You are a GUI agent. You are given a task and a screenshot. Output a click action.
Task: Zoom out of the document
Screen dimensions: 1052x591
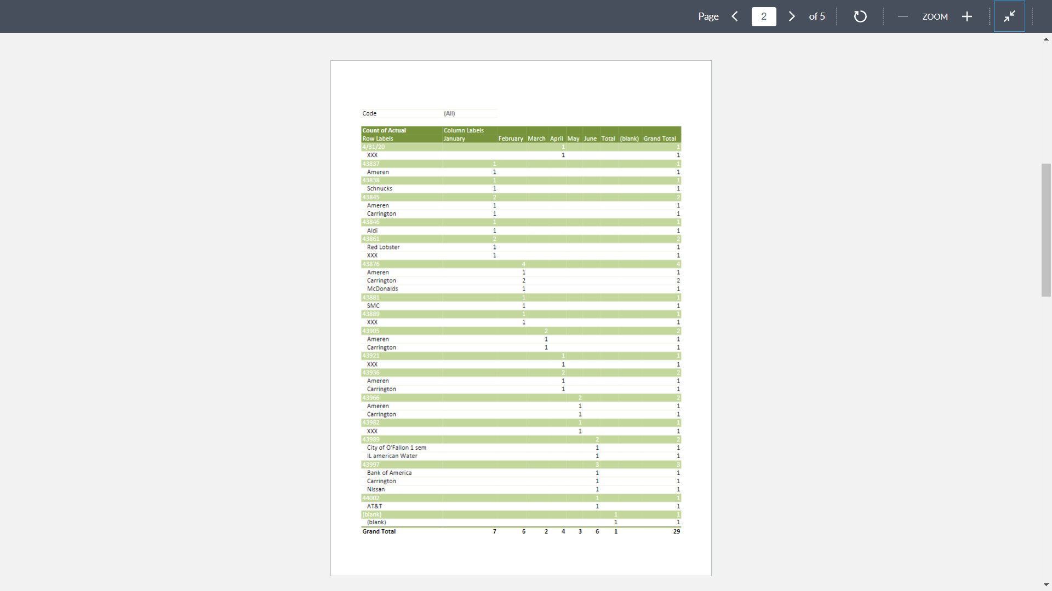[x=903, y=16]
